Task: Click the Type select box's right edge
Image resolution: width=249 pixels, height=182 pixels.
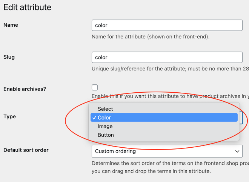Action: [x=241, y=118]
